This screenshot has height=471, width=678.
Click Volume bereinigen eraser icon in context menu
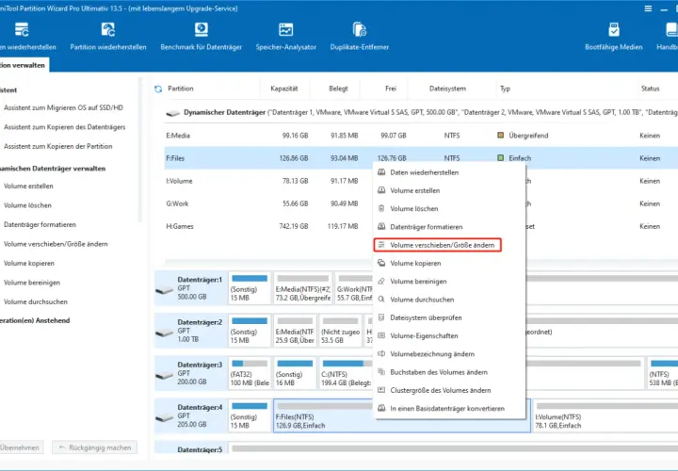click(381, 281)
